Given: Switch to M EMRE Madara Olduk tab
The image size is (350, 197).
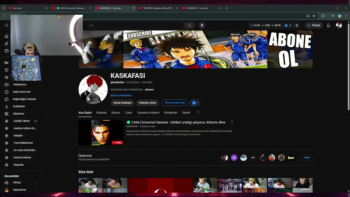Looking at the screenshot, I should tap(158, 8).
